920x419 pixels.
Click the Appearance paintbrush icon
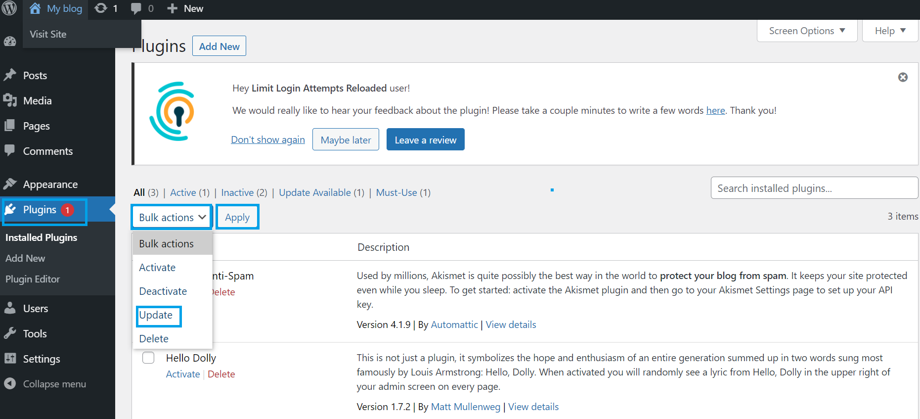pyautogui.click(x=10, y=184)
